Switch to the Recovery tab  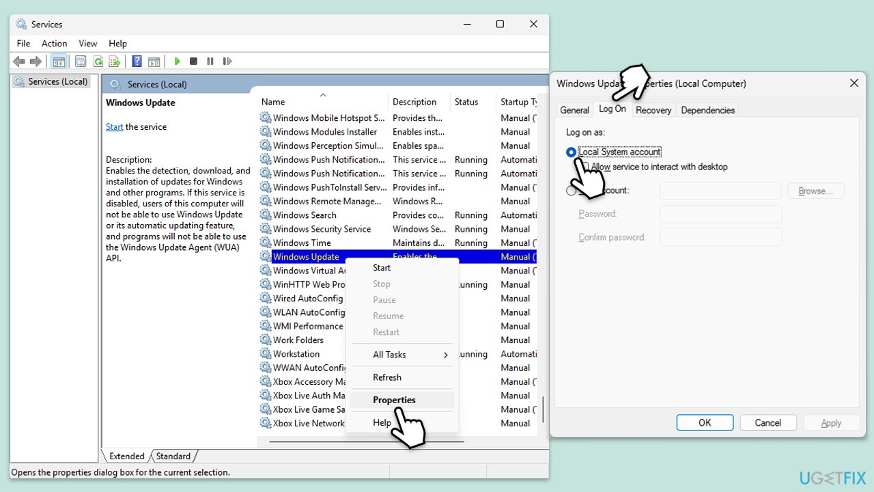(653, 110)
